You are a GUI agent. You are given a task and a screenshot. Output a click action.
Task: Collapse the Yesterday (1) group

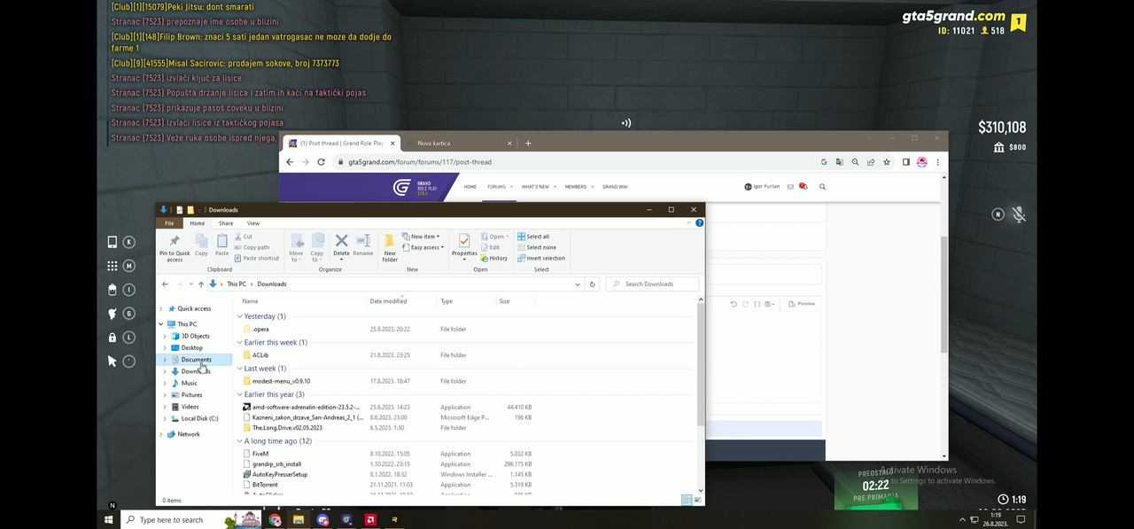point(240,316)
